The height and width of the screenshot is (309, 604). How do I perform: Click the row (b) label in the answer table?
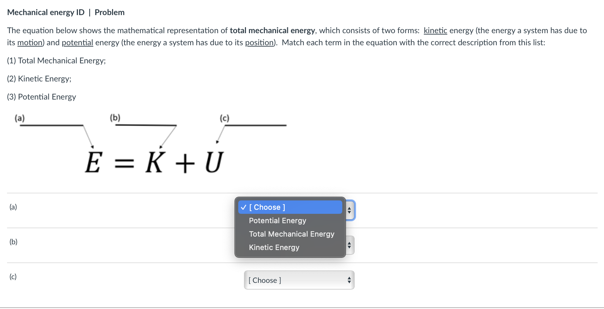pyautogui.click(x=13, y=242)
